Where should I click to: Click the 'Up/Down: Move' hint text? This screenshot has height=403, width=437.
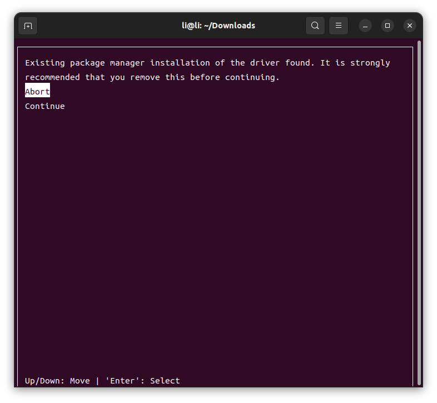coord(57,381)
